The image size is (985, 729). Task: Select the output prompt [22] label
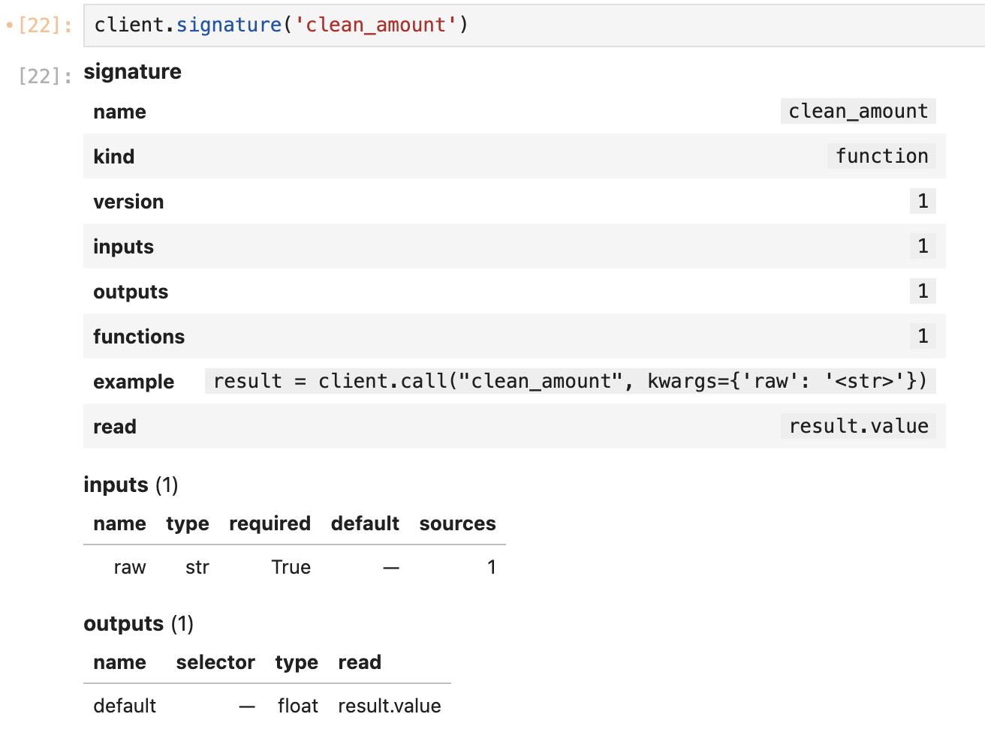(x=45, y=76)
